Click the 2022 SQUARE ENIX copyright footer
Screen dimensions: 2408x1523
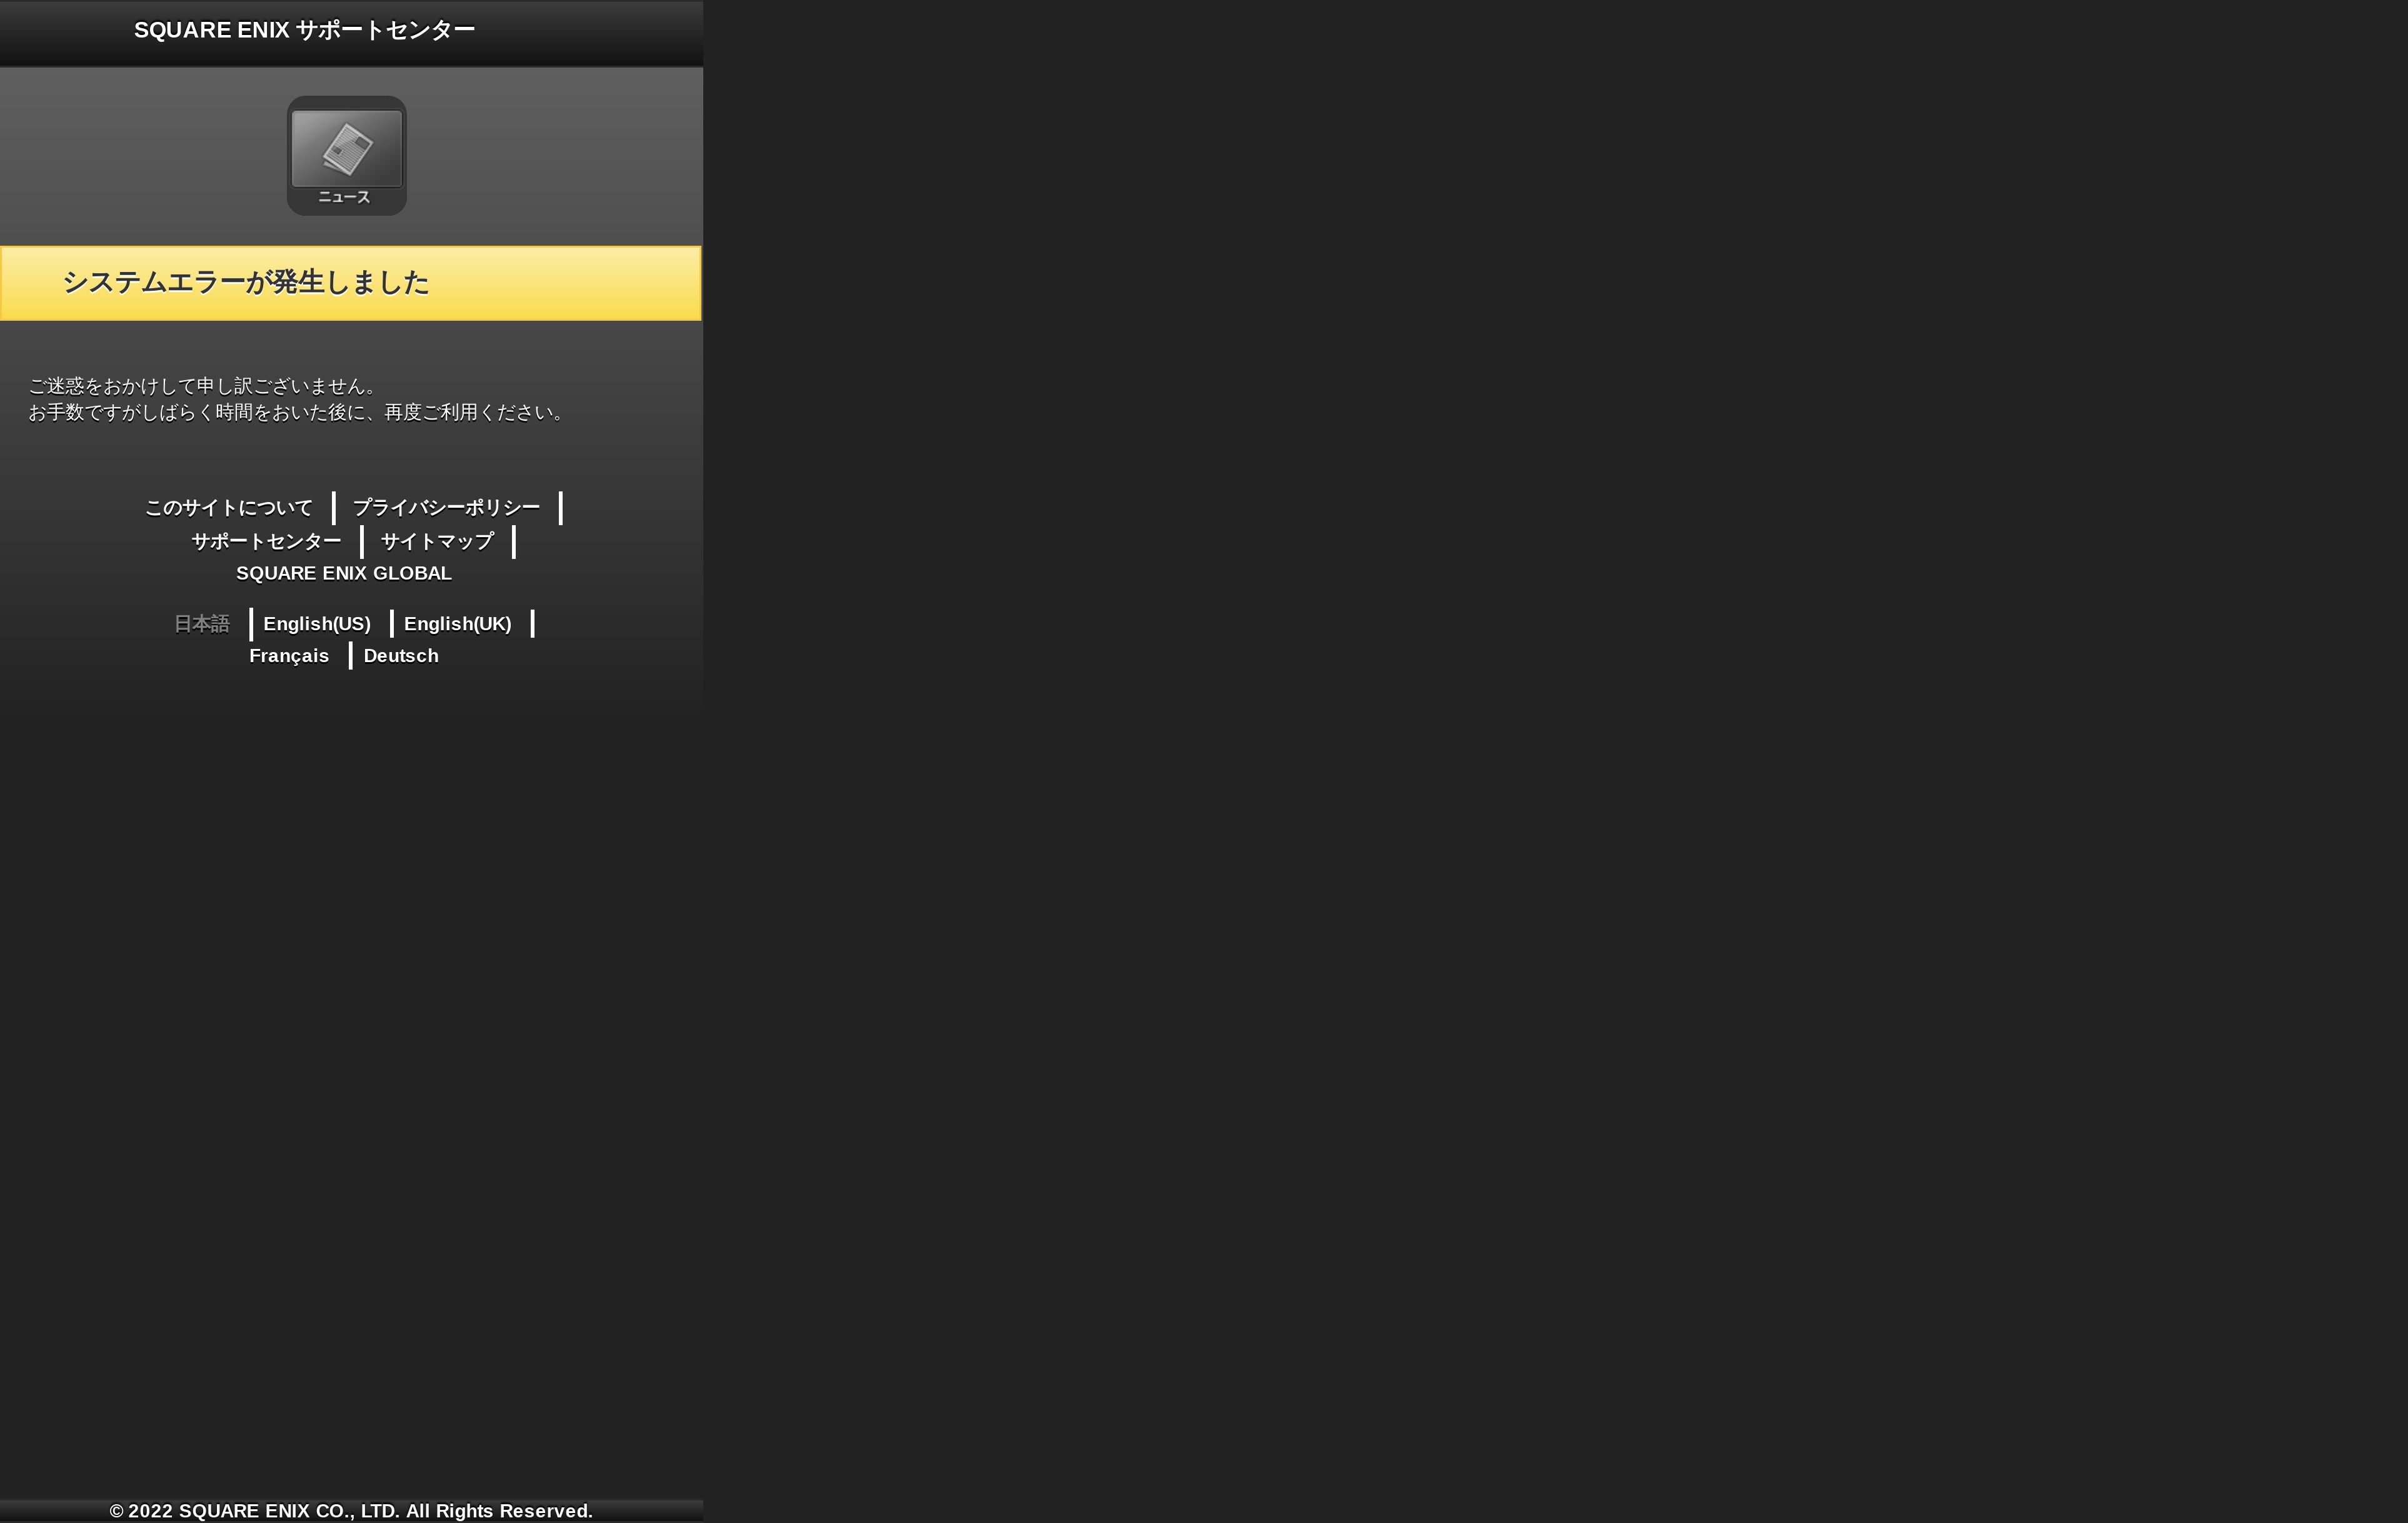[x=351, y=1511]
